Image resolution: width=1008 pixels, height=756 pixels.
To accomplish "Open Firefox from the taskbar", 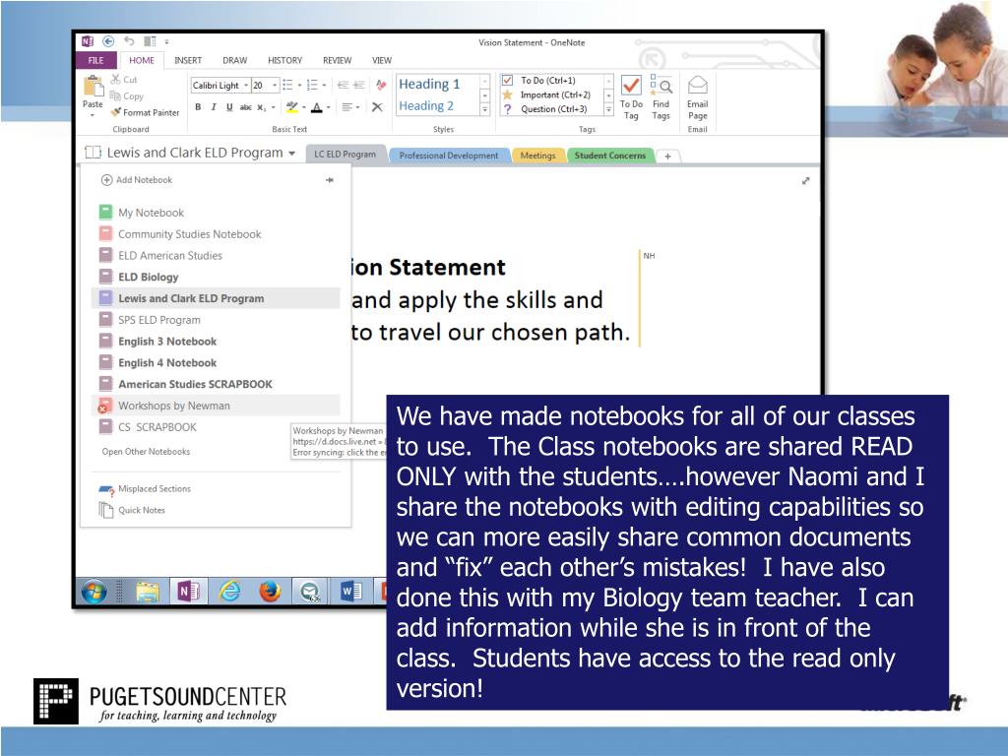I will pos(270,591).
